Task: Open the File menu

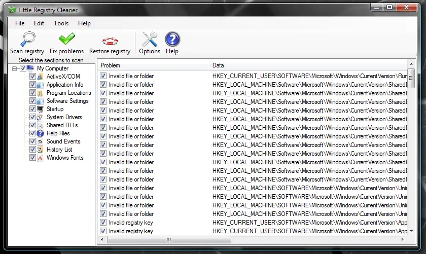Action: tap(20, 23)
